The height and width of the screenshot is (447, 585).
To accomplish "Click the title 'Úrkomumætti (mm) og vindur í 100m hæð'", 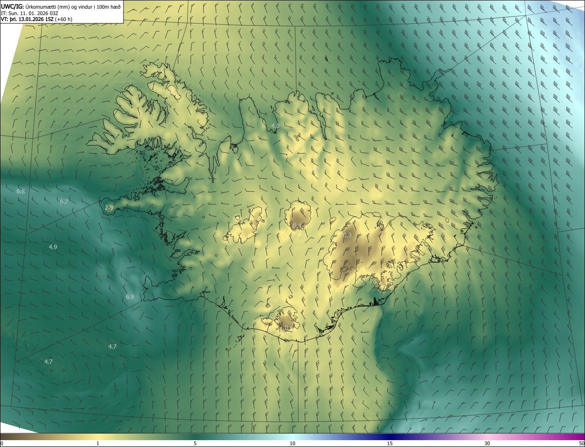I will 73,6.
